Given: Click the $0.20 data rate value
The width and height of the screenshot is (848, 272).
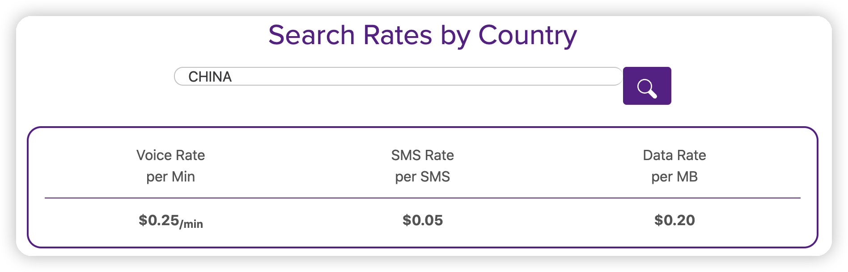Looking at the screenshot, I should coord(674,220).
